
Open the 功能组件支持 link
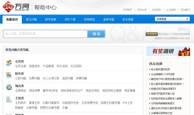(x=70, y=103)
